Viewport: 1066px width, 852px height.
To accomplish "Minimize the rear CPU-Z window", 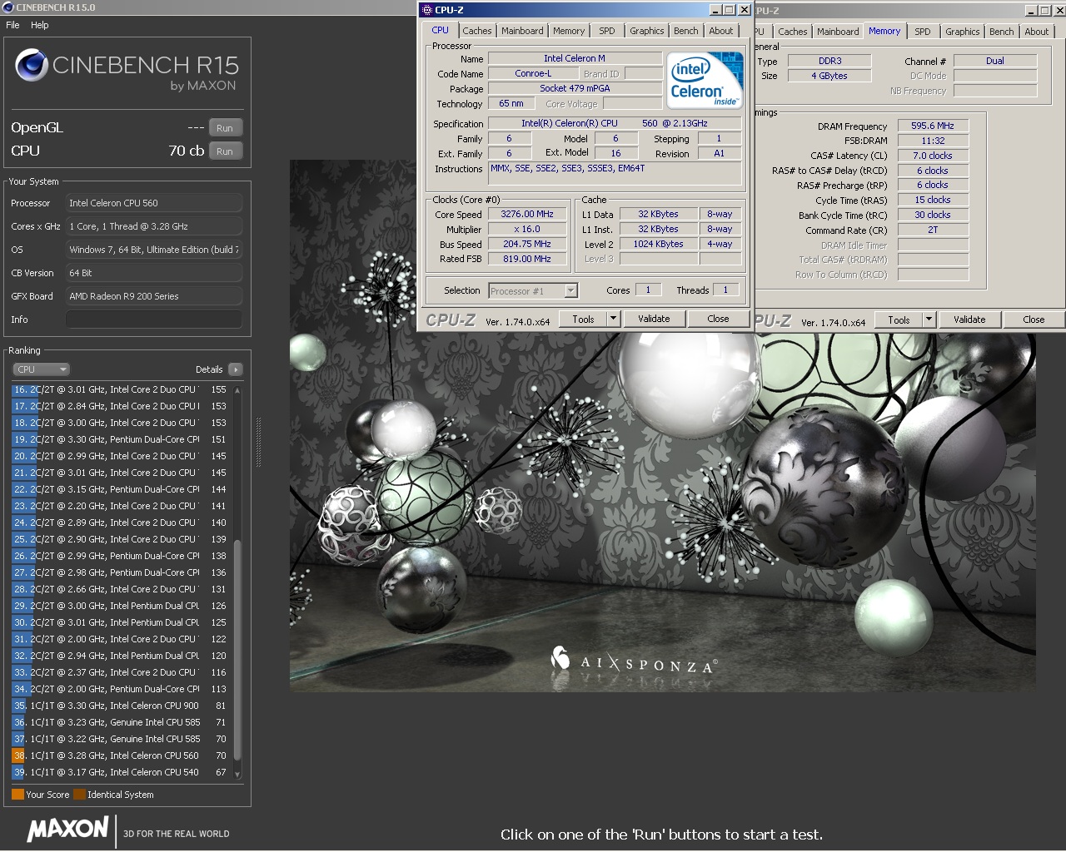I will [x=1031, y=11].
